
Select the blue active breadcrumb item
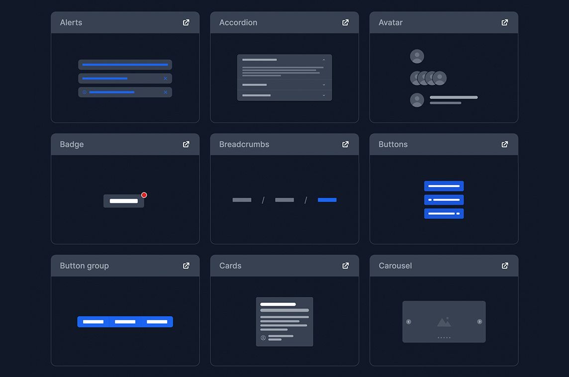click(327, 200)
